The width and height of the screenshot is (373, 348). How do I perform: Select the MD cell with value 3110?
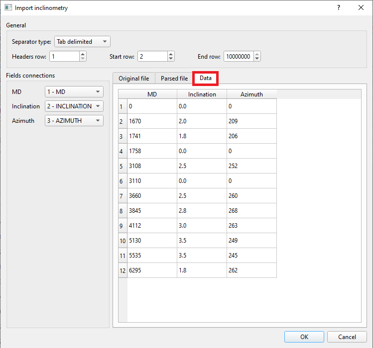tap(152, 181)
